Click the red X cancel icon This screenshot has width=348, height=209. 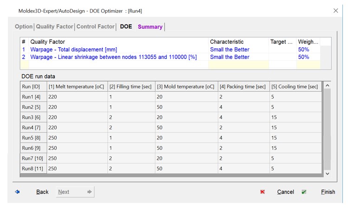pyautogui.click(x=263, y=192)
